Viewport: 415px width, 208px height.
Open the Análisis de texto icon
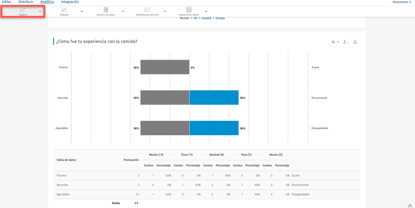[106, 10]
